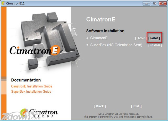Open the CimatronE Installation Guide
Screen dimensions: 168x121
pyautogui.click(x=31, y=86)
